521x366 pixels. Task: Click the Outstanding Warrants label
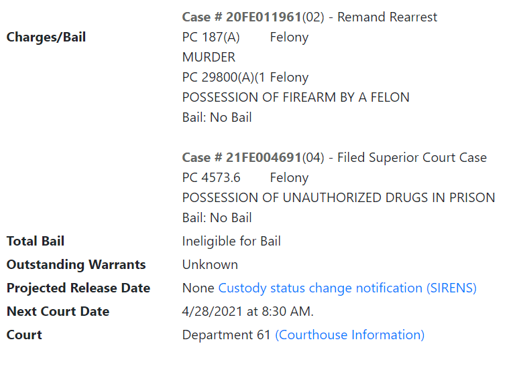tap(76, 265)
